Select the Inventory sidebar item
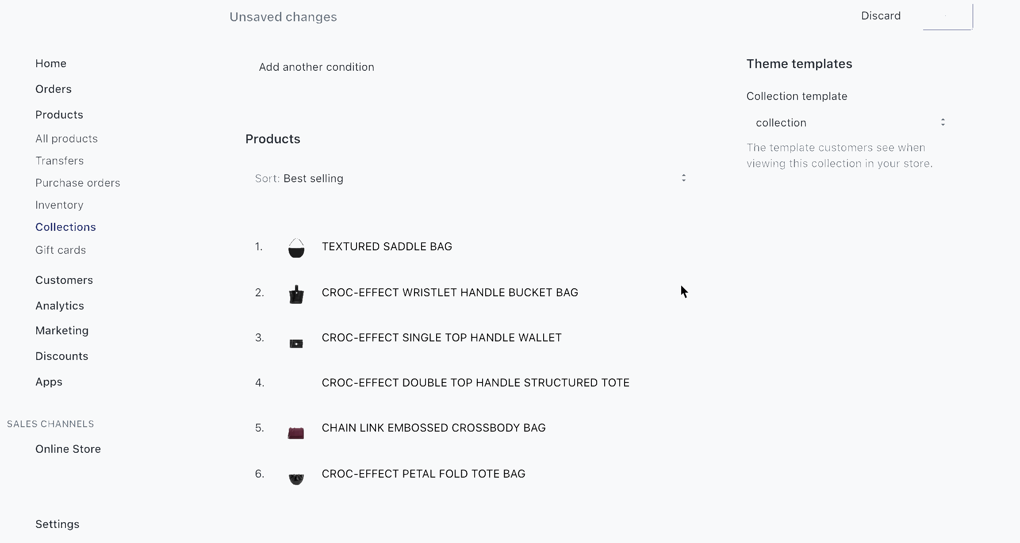 (x=59, y=205)
